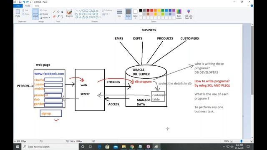
Task: Pick the purple color swatch
Action: [x=174, y=10]
